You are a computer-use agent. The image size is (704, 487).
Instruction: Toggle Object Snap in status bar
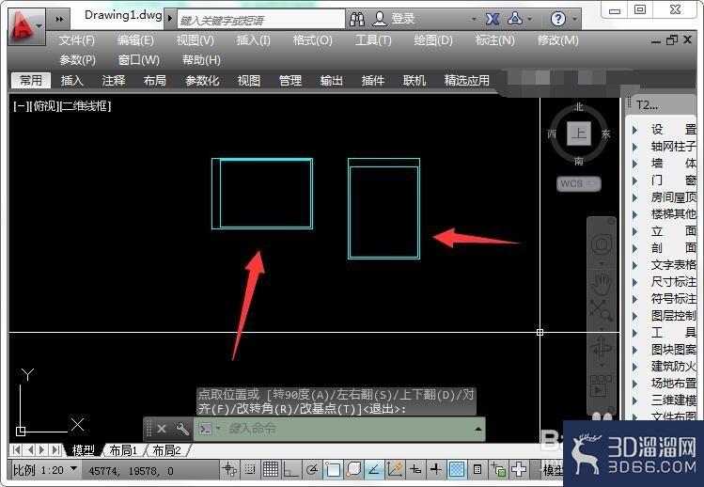click(x=333, y=470)
